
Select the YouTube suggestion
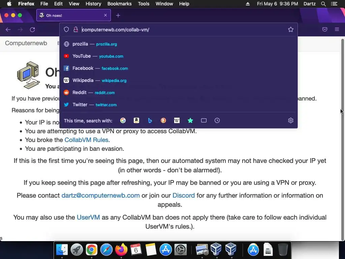point(179,56)
